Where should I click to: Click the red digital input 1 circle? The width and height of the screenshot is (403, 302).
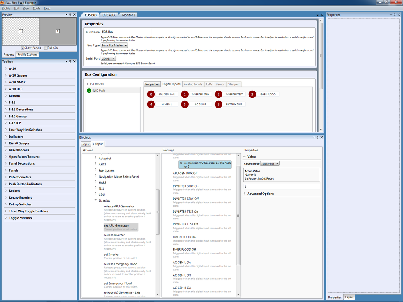[x=185, y=94]
